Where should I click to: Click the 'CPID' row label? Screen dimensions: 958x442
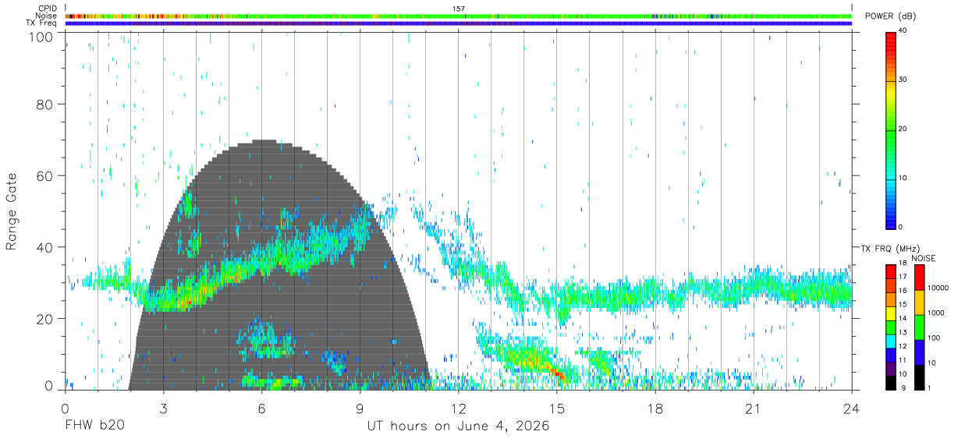point(48,9)
